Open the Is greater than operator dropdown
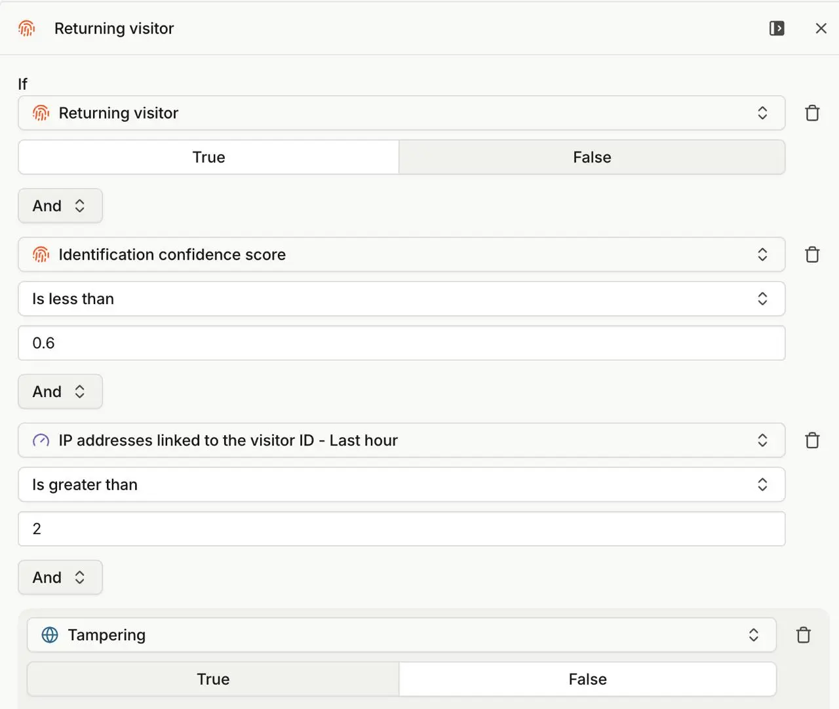Screen dimensions: 839x709 [401, 485]
